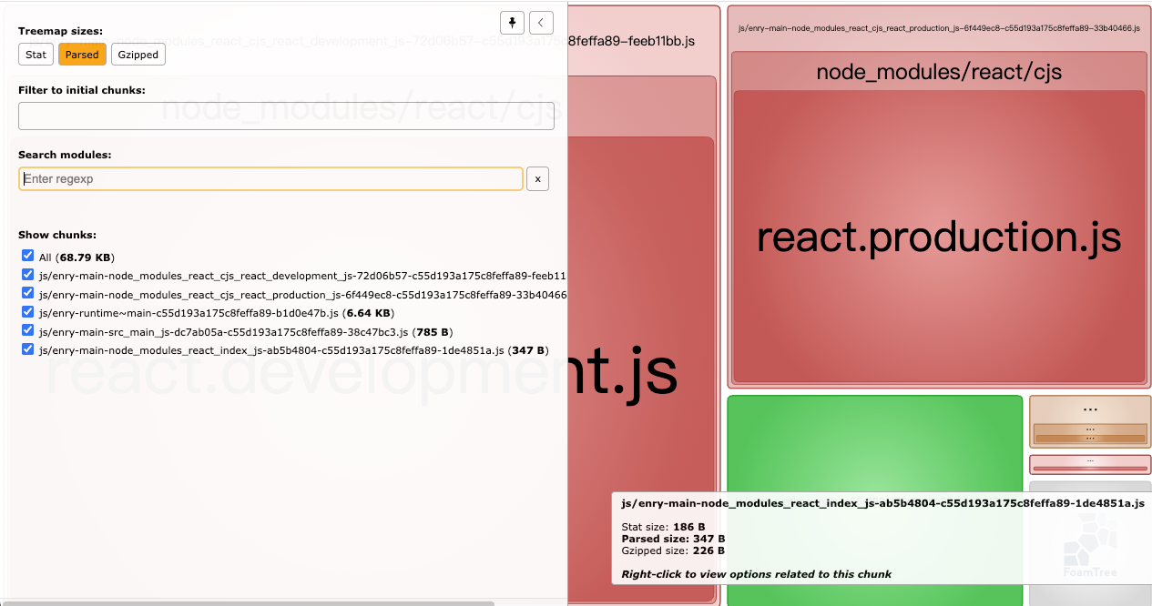Uncheck the enry-runtime~main chunk checkbox
1152x606 pixels.
[x=27, y=312]
